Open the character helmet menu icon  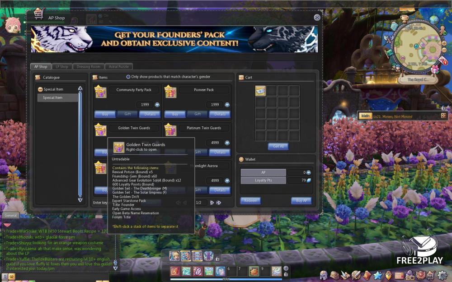(324, 275)
